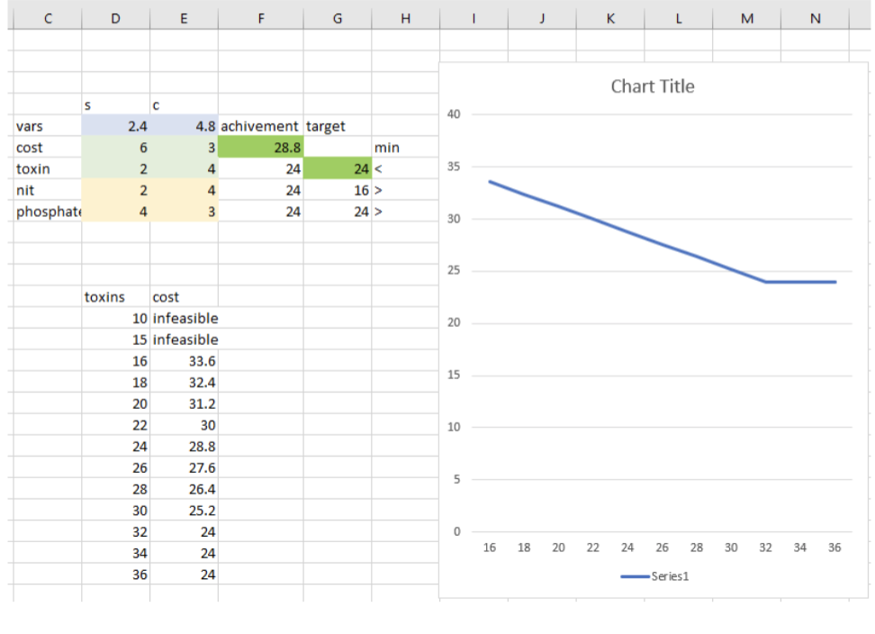The image size is (875, 634).
Task: Select column D header
Action: [x=115, y=18]
